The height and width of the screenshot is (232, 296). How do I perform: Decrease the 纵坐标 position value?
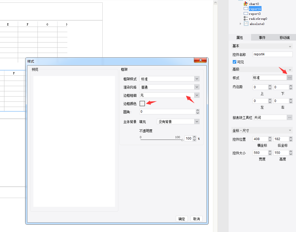[x=291, y=140]
